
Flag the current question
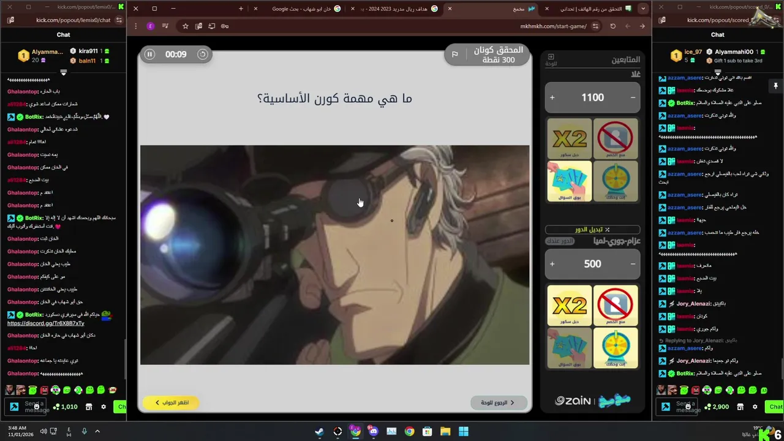point(454,55)
